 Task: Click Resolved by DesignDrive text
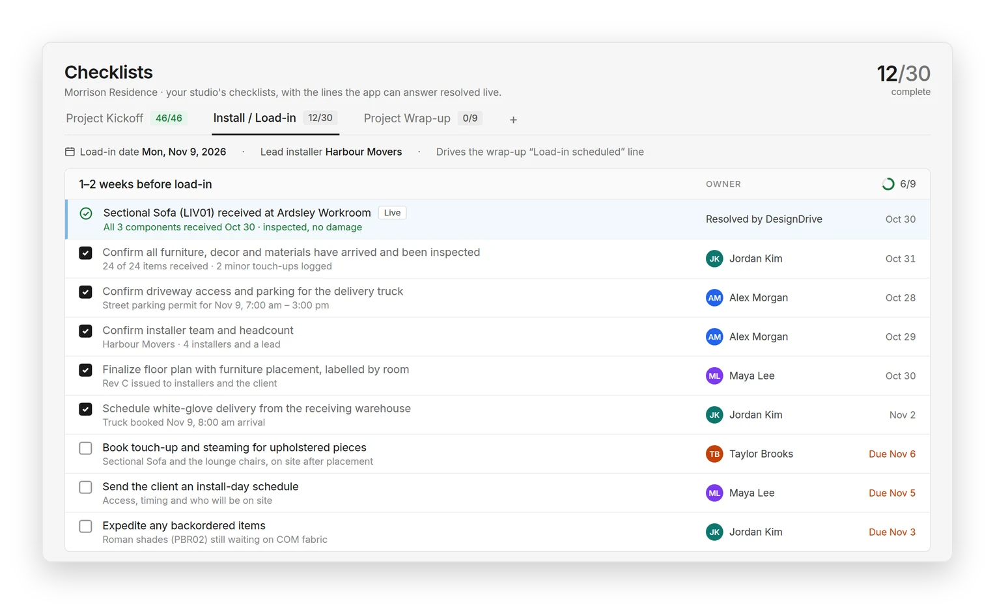point(764,219)
